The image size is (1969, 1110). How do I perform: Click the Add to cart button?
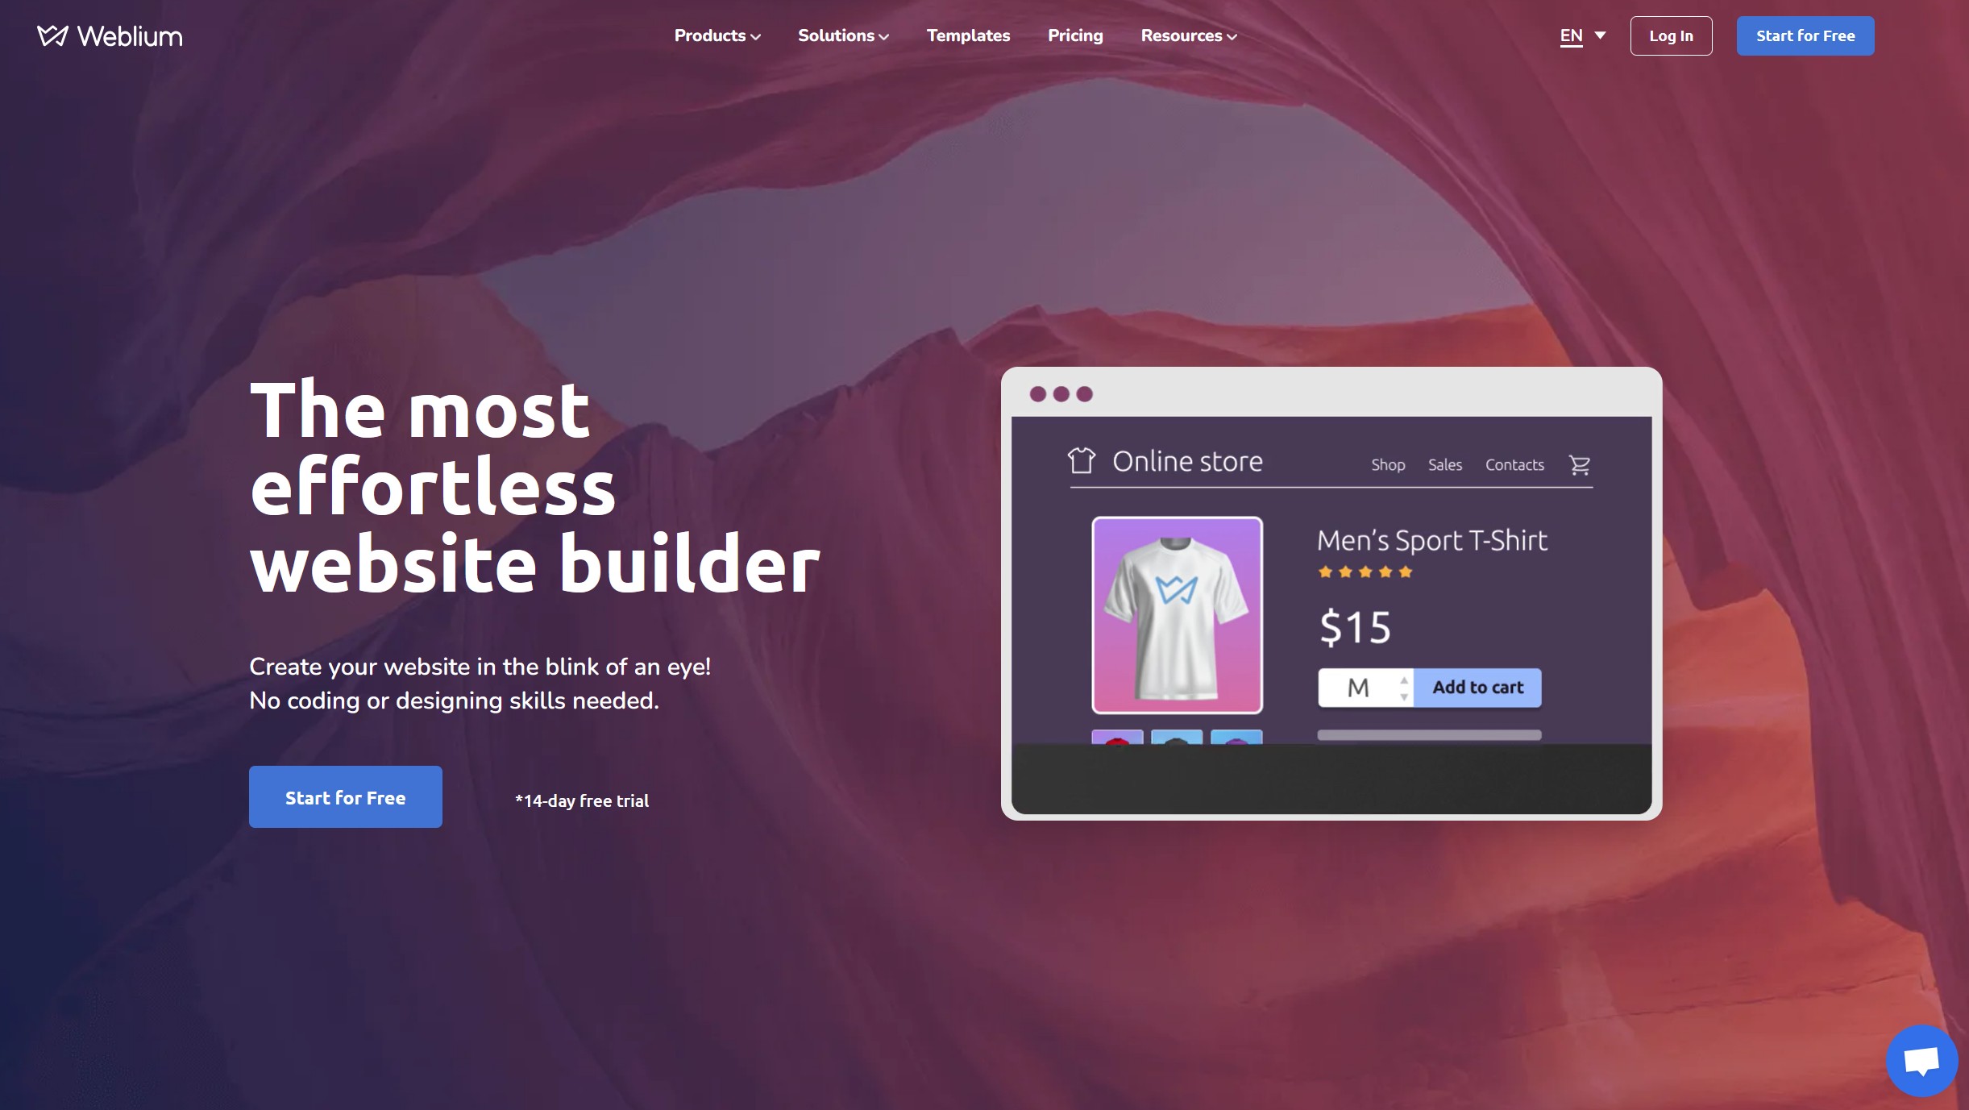point(1477,687)
